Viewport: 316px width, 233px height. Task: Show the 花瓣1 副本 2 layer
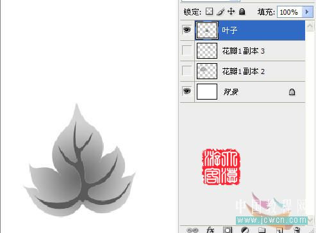(187, 71)
